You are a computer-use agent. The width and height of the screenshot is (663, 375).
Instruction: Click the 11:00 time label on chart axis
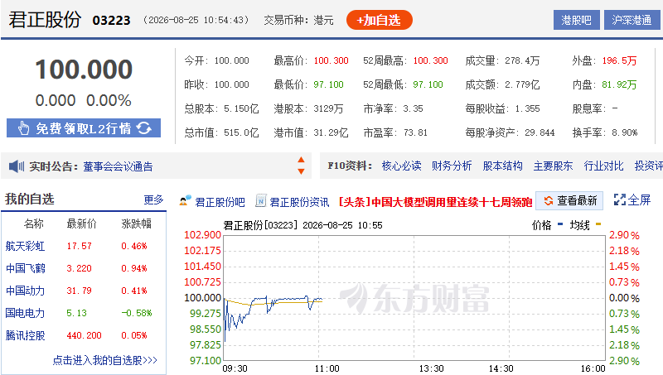click(x=327, y=368)
